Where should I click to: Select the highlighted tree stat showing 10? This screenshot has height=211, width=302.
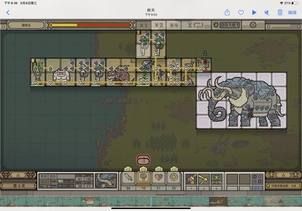(143, 179)
